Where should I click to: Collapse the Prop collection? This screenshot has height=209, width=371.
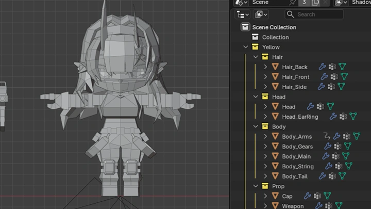coord(256,186)
